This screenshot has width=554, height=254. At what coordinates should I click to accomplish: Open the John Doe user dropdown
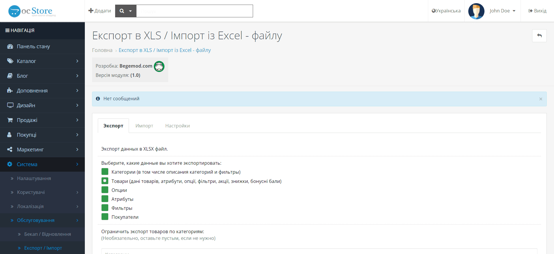pos(502,11)
